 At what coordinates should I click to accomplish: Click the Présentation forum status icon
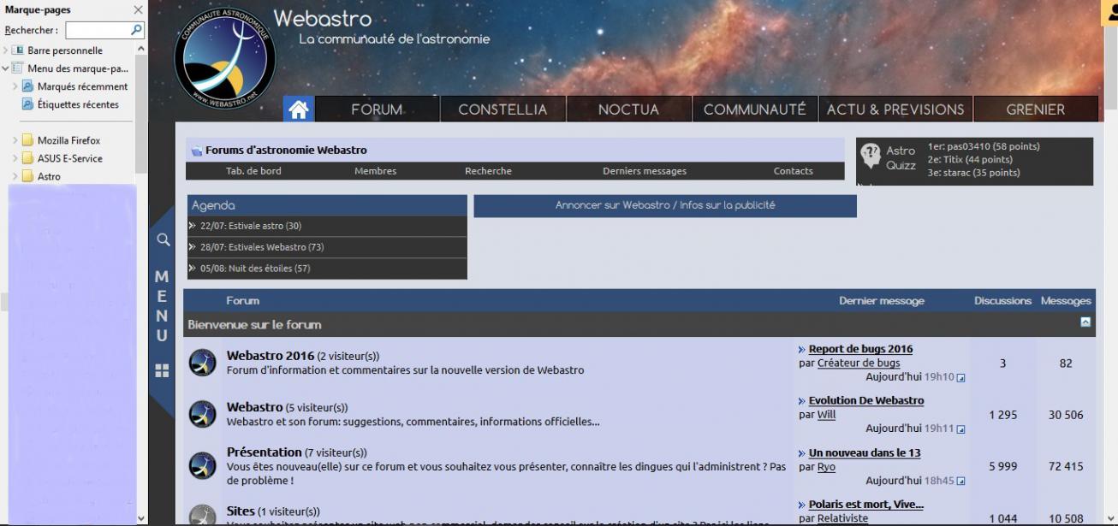(x=203, y=465)
